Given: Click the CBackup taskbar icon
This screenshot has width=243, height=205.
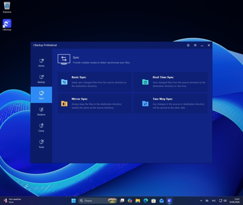Looking at the screenshot, I should (169, 201).
